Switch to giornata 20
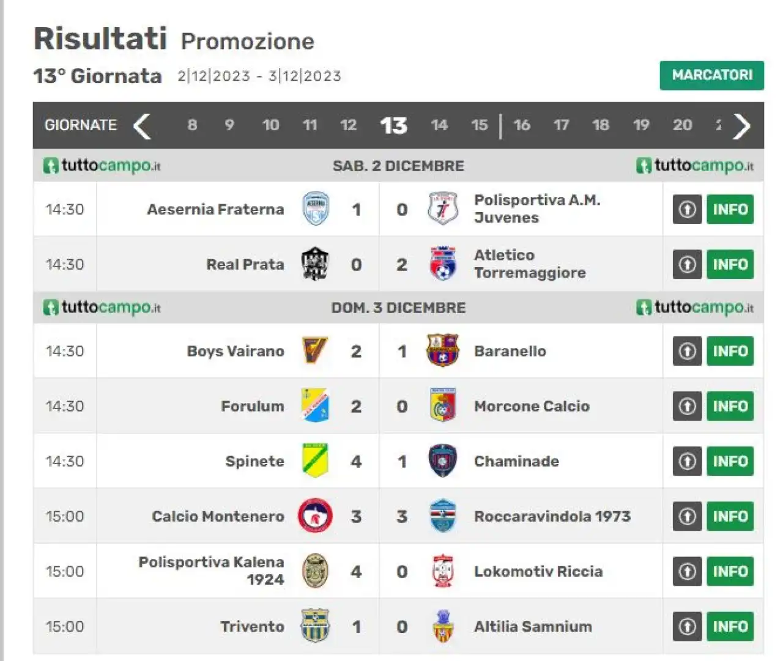Viewport: 783px width, 661px height. (x=683, y=125)
